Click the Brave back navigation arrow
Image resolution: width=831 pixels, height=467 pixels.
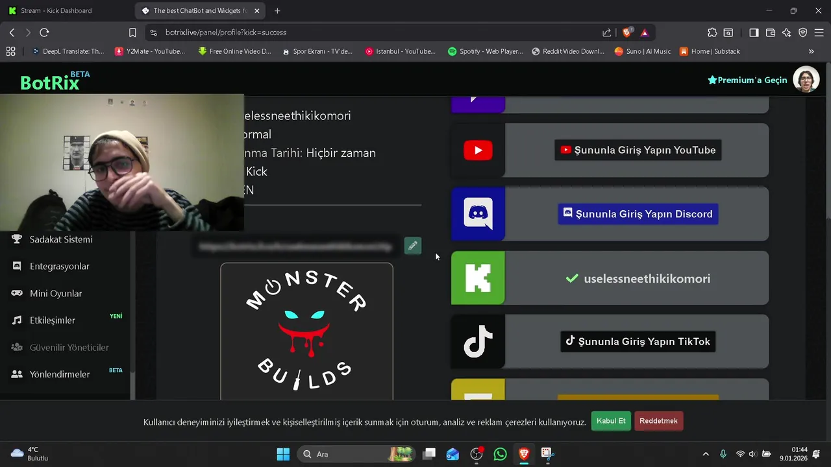12,32
